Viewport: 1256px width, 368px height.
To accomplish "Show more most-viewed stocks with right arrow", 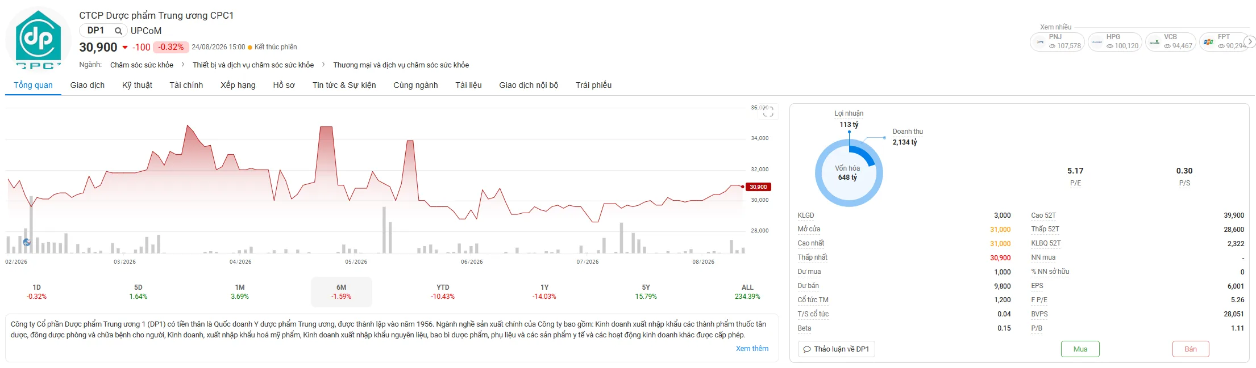I will point(1250,41).
